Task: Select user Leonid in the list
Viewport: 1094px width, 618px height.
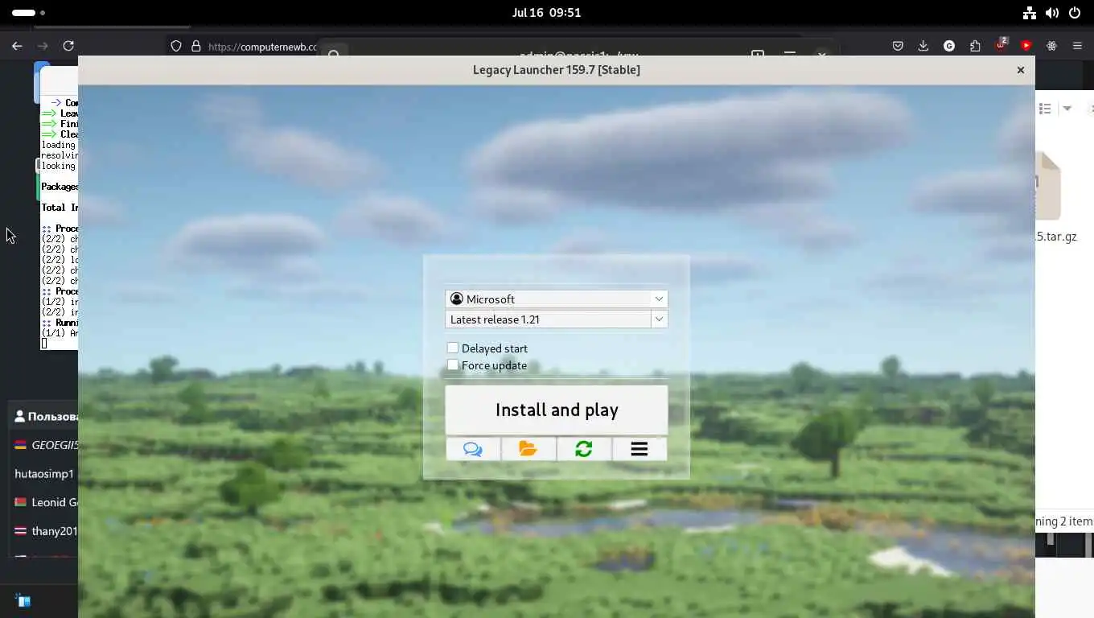Action: (46, 502)
